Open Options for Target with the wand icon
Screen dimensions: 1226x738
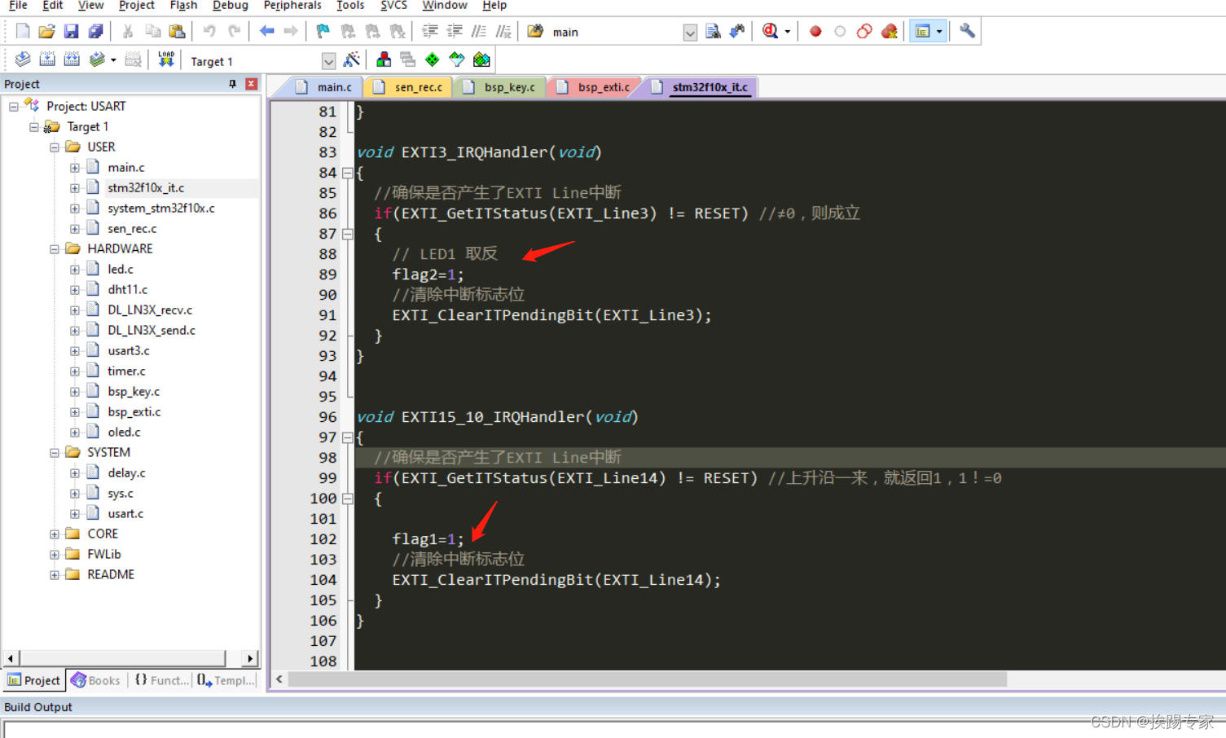(x=352, y=59)
